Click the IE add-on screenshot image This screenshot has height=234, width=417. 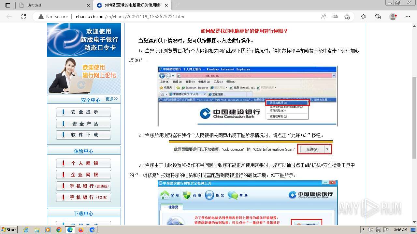click(x=247, y=96)
